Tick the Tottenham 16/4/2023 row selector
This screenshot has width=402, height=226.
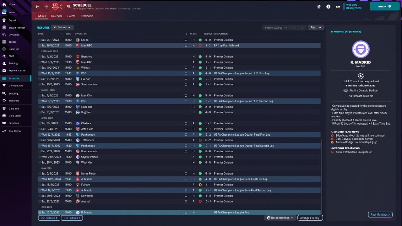(40, 140)
